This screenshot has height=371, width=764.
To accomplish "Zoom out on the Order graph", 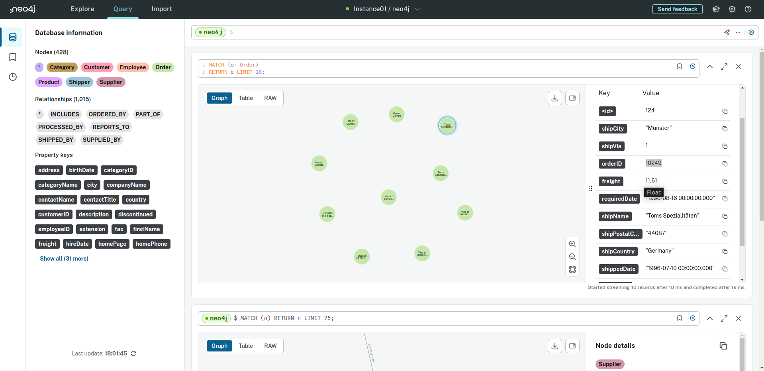I will coord(572,257).
